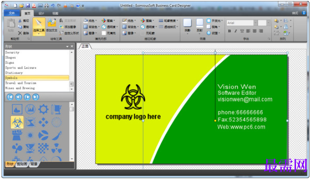The image size is (316, 180).
Task: Go to first shapes page
Action: coord(10,97)
